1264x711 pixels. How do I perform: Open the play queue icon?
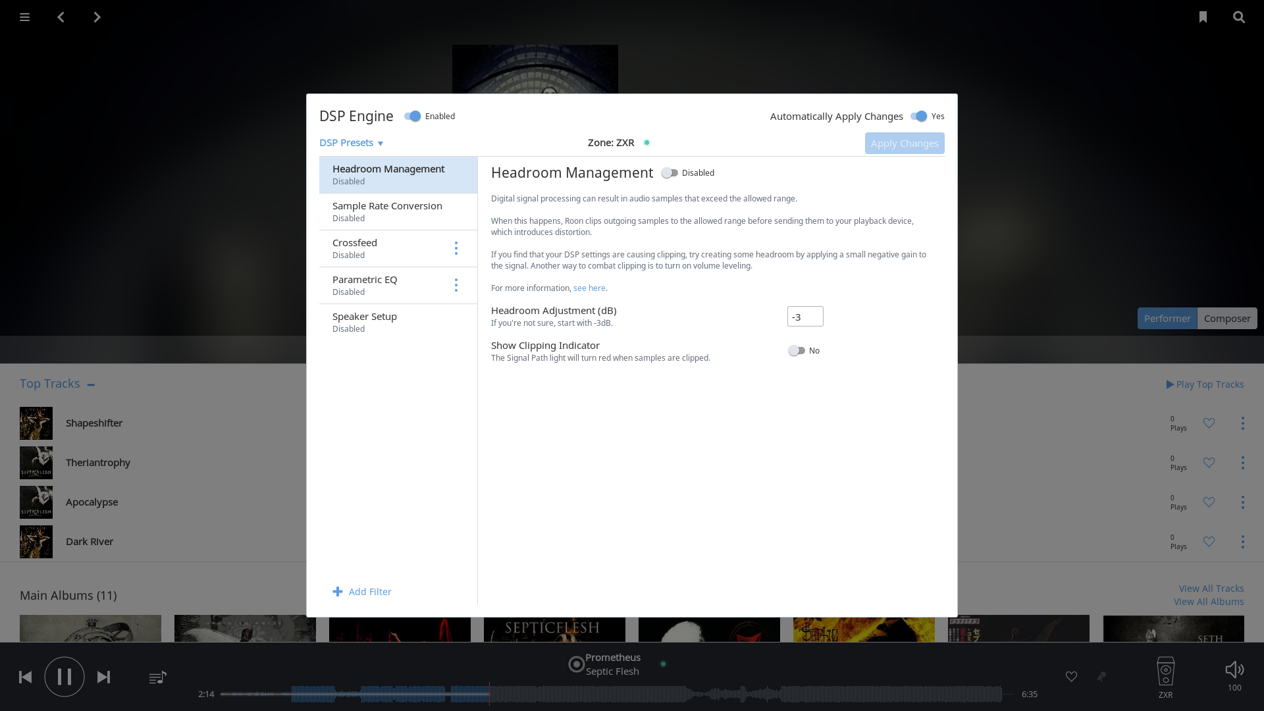[x=157, y=677]
